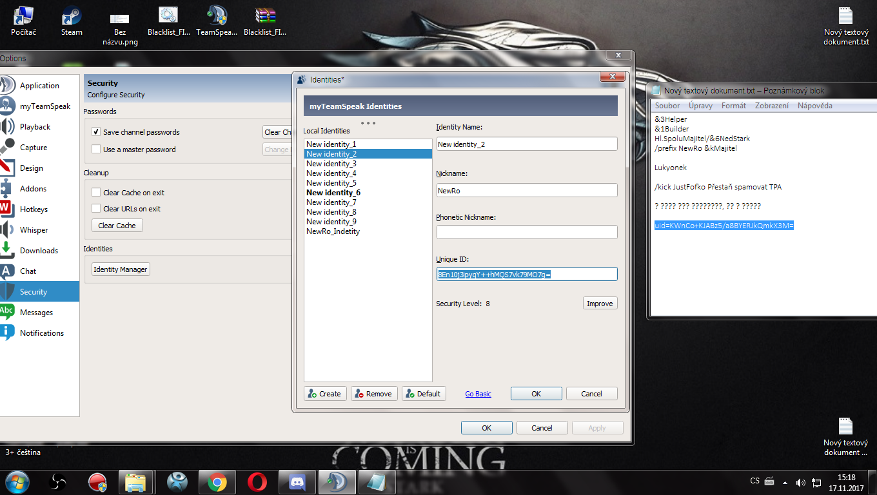Open Windows Start menu
The width and height of the screenshot is (877, 495).
pyautogui.click(x=17, y=481)
